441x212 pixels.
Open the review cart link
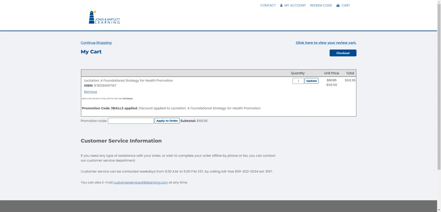[326, 43]
